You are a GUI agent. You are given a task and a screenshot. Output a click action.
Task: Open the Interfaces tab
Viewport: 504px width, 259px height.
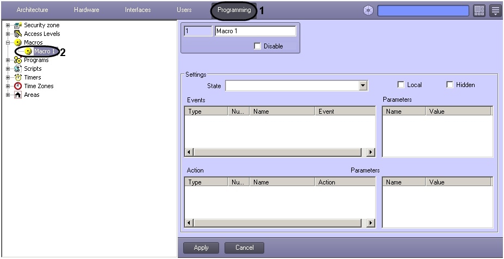(x=138, y=10)
